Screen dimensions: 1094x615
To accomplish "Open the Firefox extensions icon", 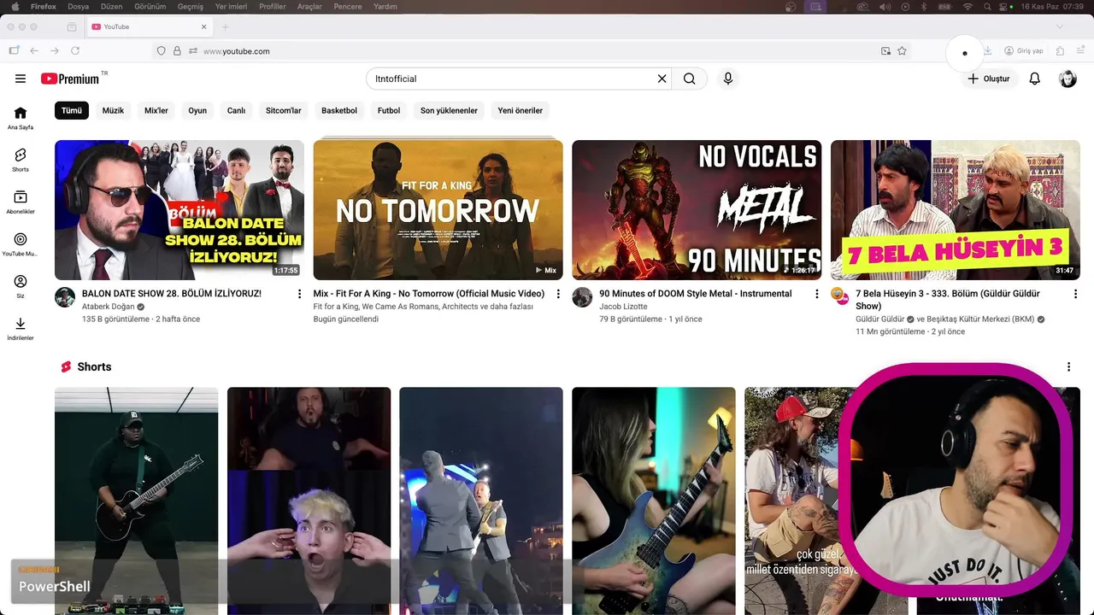I will click(x=1061, y=51).
